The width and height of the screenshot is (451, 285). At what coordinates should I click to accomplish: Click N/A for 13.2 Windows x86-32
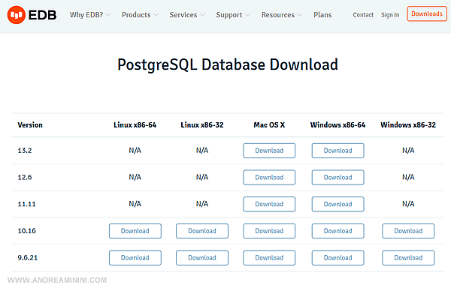pyautogui.click(x=408, y=151)
